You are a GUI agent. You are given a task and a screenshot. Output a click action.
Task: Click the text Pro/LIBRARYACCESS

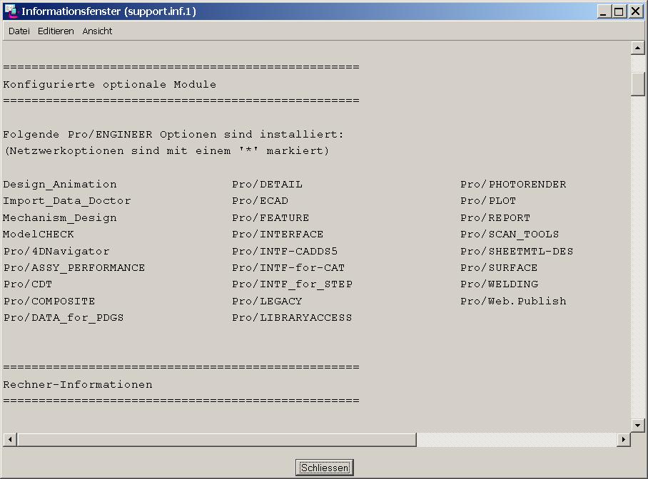292,317
